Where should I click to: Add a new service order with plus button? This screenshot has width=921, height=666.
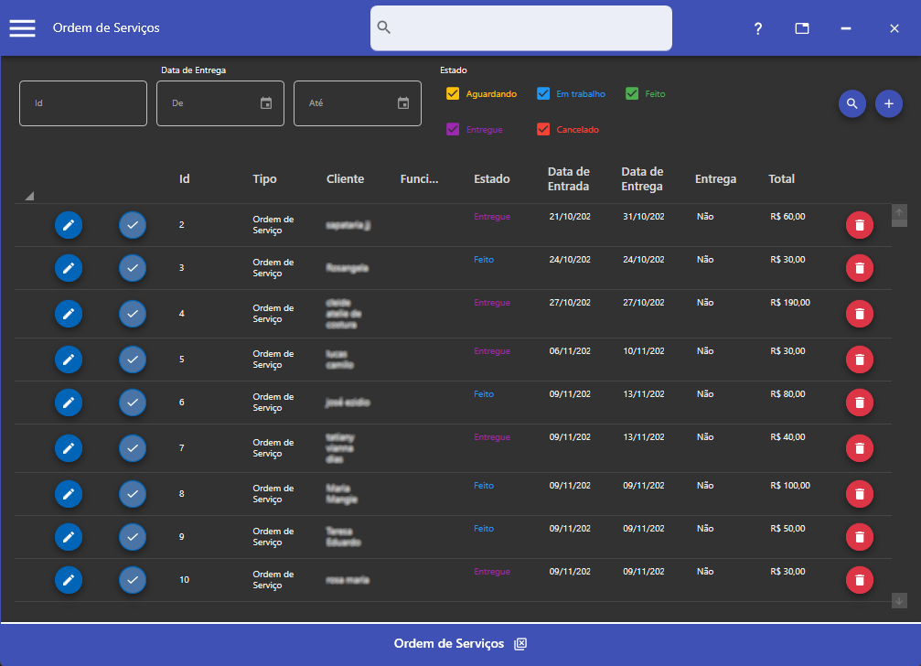888,103
